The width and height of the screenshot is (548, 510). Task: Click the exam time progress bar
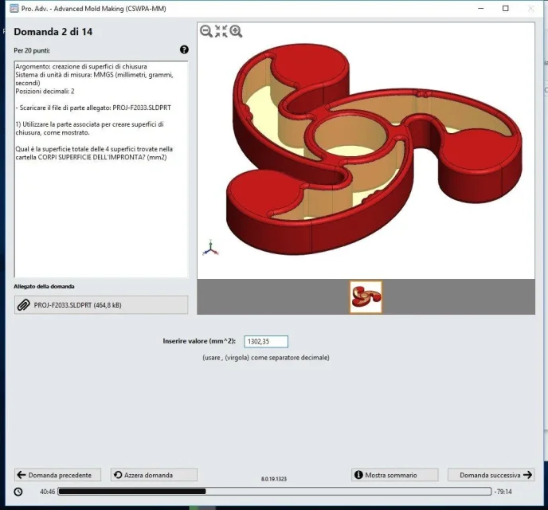275,492
